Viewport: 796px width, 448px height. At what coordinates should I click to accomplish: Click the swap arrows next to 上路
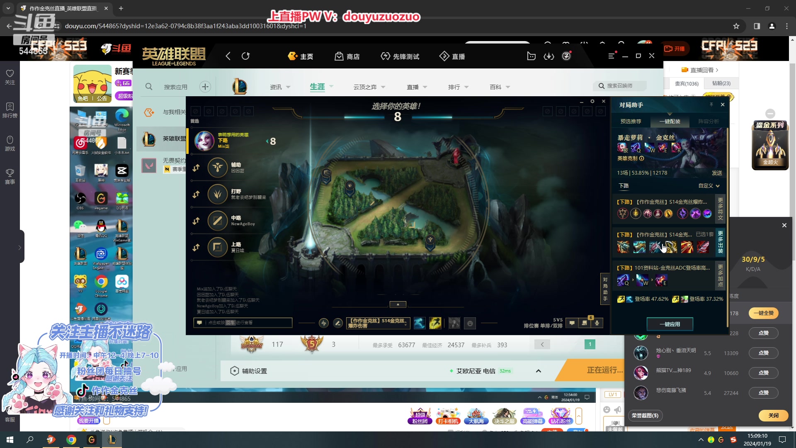pyautogui.click(x=196, y=247)
